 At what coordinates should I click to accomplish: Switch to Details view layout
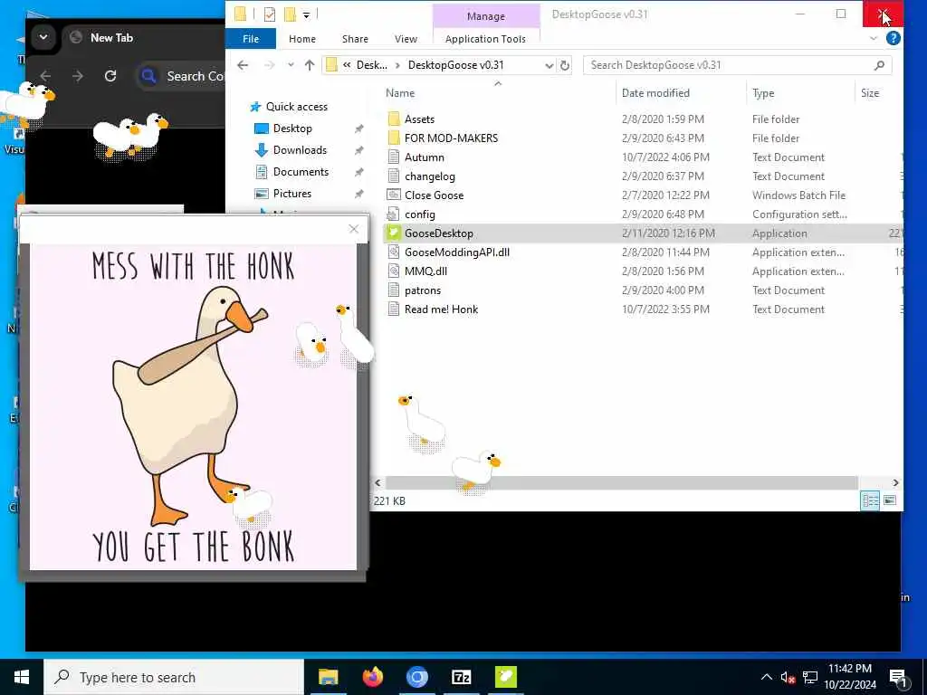[870, 500]
